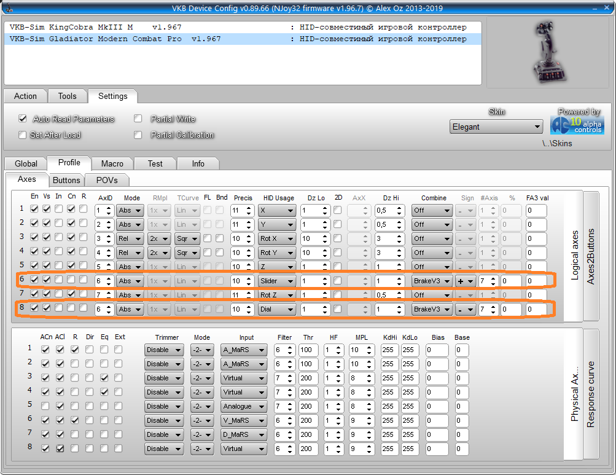616x475 pixels.
Task: Open the Test tab
Action: (155, 163)
